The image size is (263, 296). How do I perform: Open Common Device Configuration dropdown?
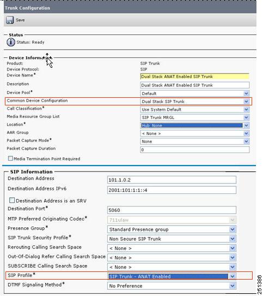pyautogui.click(x=194, y=102)
